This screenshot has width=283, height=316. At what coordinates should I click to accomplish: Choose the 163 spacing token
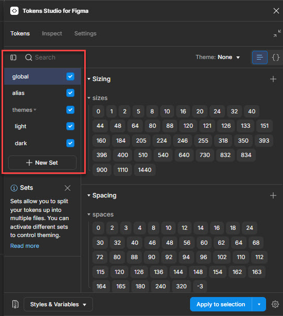click(x=257, y=272)
